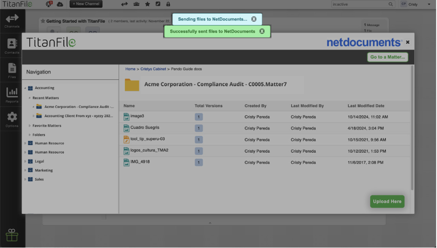The image size is (437, 248).
Task: Sort by Created By column header
Action: point(256,106)
